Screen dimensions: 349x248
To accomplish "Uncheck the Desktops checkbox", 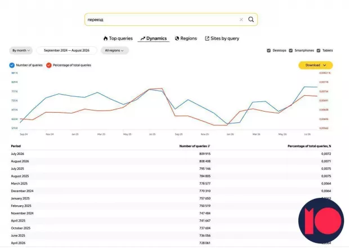I will tap(269, 51).
